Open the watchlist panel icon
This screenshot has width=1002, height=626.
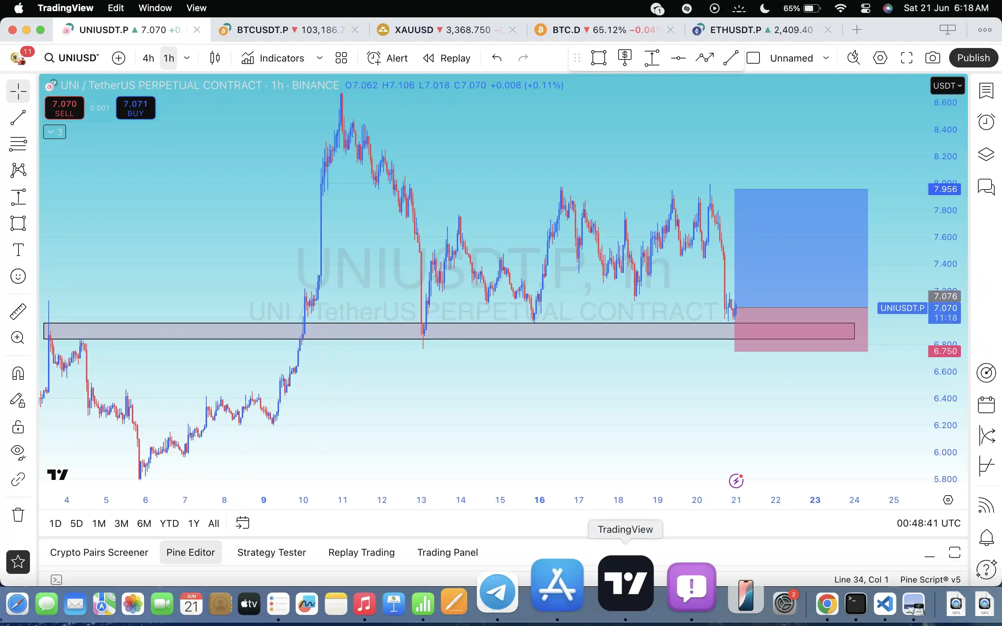[x=986, y=91]
